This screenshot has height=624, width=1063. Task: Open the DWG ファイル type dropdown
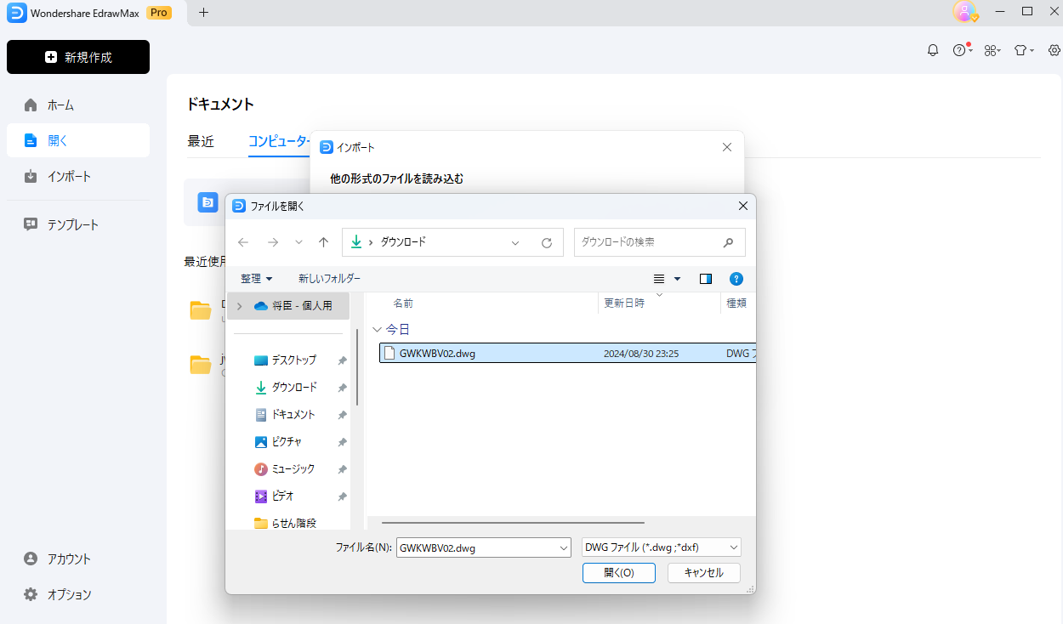(662, 547)
